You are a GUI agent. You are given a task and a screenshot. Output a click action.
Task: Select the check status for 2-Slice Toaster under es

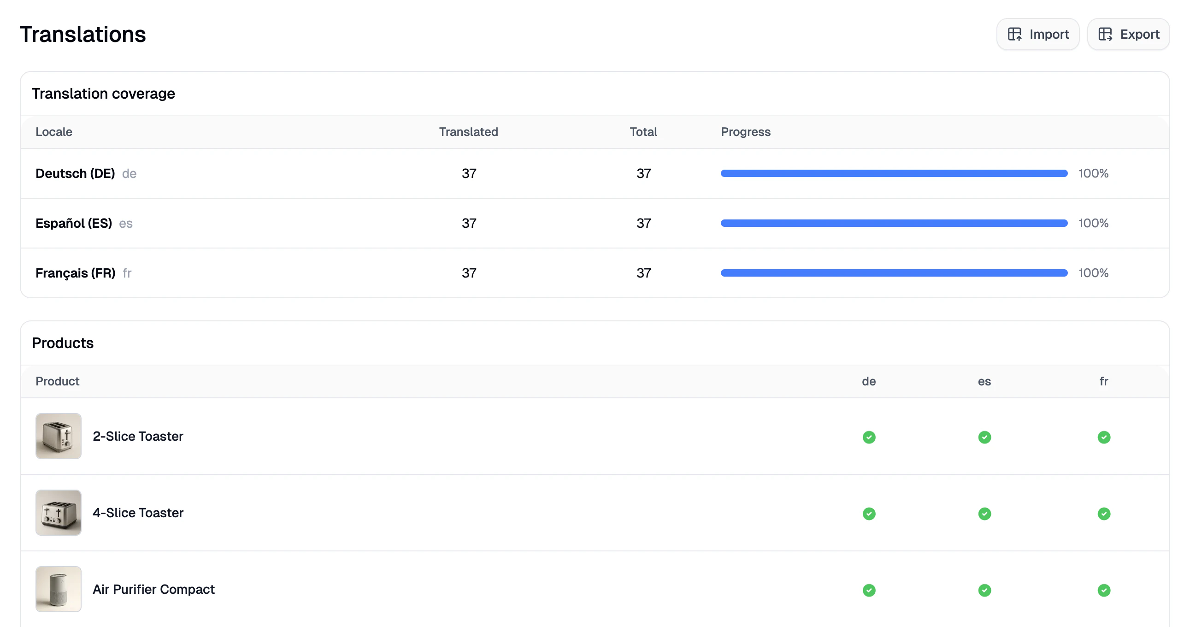(x=984, y=437)
